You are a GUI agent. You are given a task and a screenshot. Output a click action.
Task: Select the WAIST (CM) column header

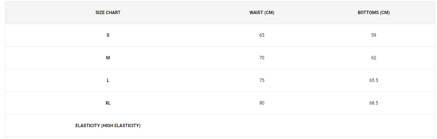(x=262, y=13)
